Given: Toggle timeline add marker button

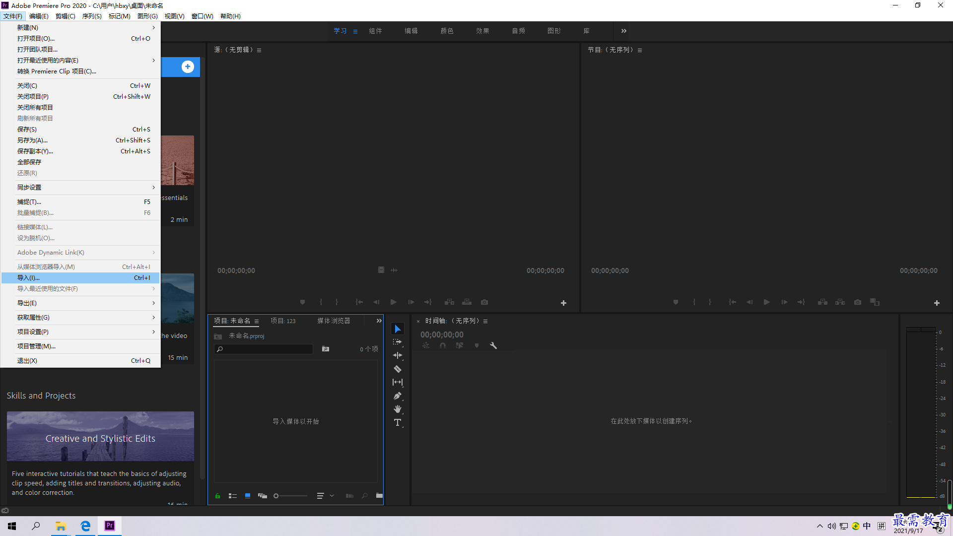Looking at the screenshot, I should pos(476,345).
